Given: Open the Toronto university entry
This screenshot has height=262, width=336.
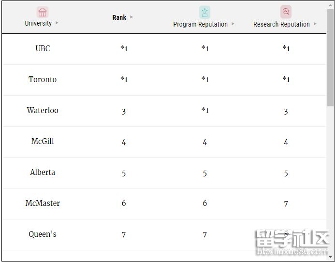Looking at the screenshot, I should (43, 79).
